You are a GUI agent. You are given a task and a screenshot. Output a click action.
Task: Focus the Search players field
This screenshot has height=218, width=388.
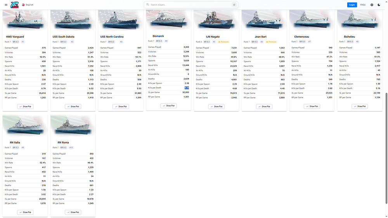(x=191, y=5)
